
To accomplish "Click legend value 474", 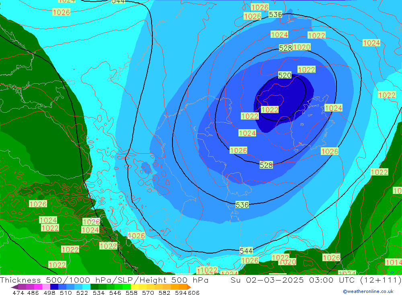I will tap(18, 293).
